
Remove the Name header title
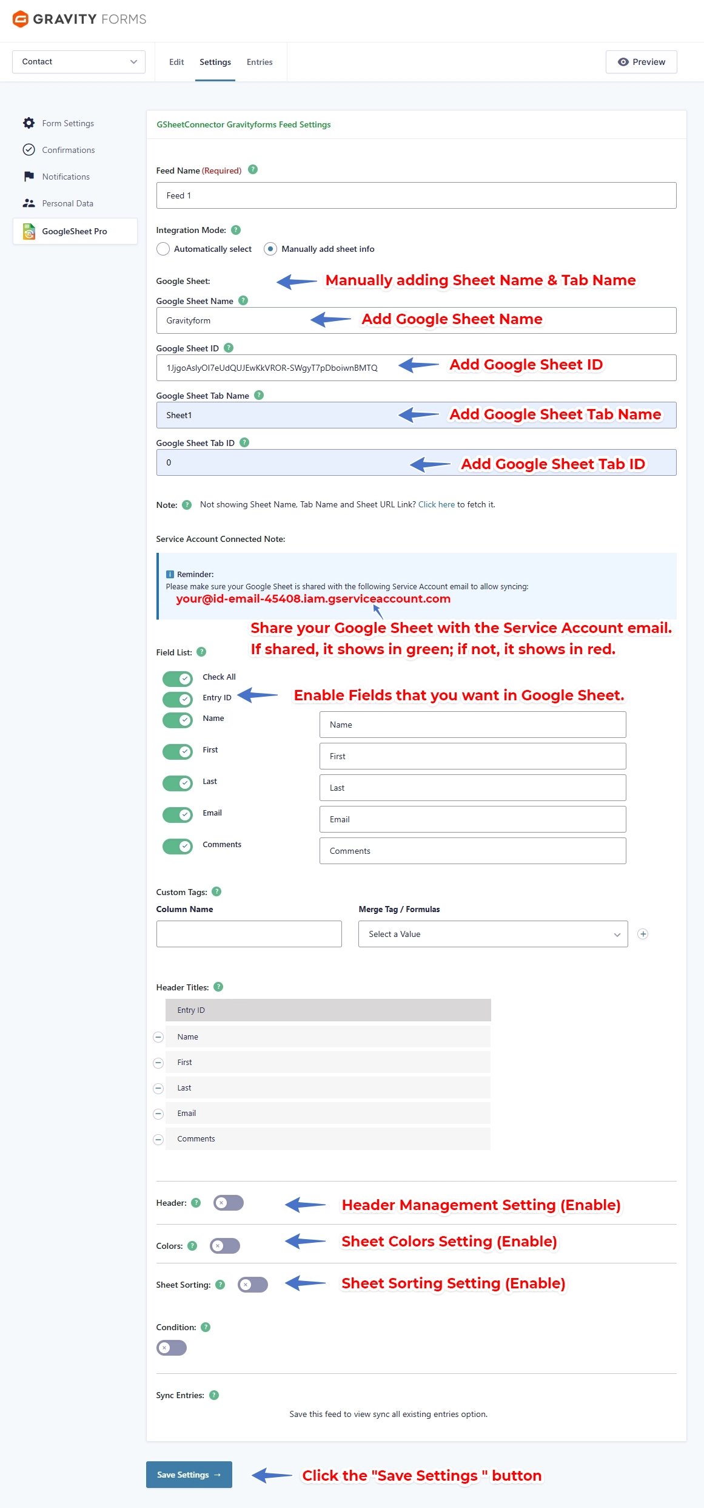(158, 1037)
